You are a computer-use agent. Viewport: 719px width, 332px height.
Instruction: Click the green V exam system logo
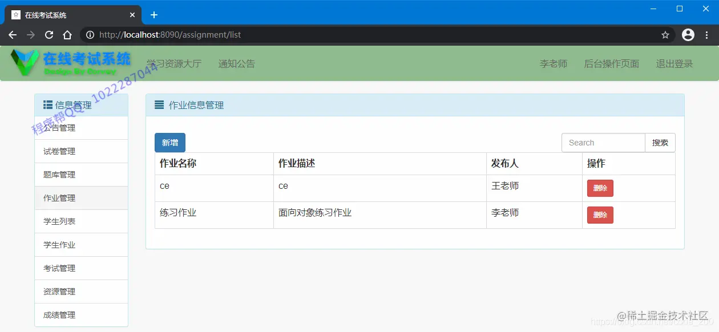pyautogui.click(x=26, y=63)
